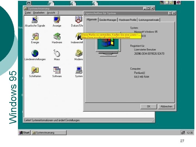Open the Bearbeiten menu

39,13
